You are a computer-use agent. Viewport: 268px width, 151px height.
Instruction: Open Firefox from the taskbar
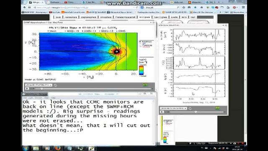[x=58, y=148]
